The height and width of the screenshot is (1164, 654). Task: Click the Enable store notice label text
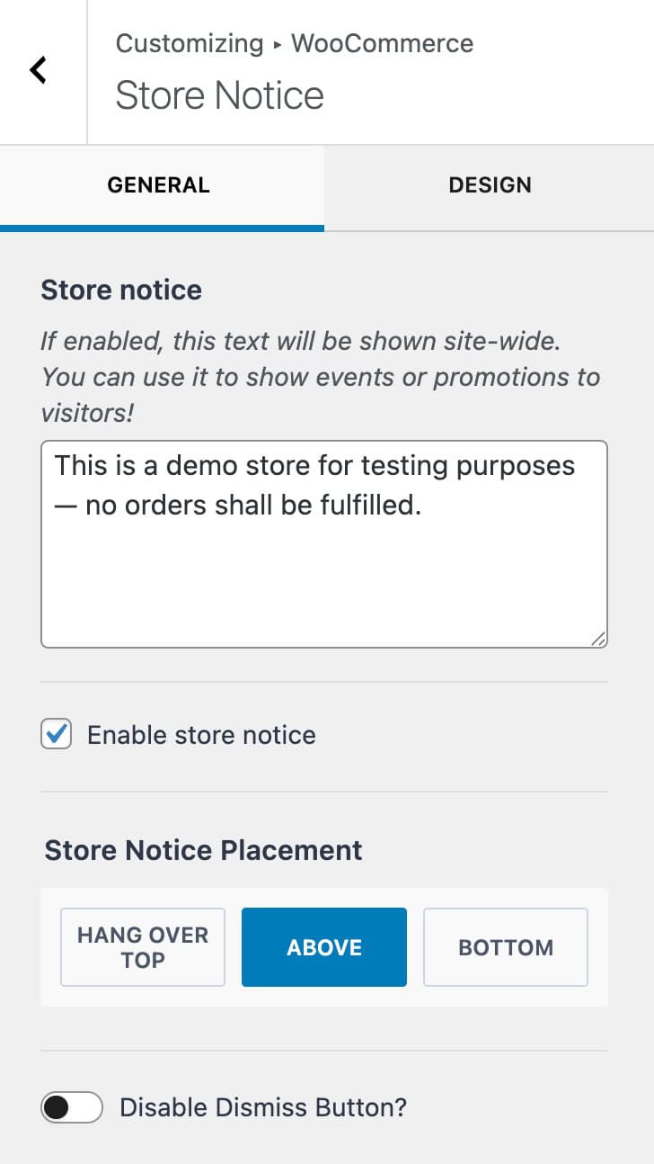click(200, 735)
